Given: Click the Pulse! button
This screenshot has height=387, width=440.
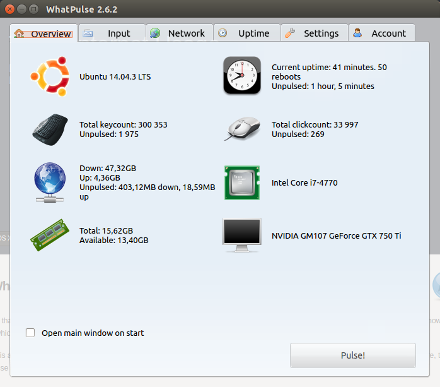Looking at the screenshot, I should click(353, 355).
